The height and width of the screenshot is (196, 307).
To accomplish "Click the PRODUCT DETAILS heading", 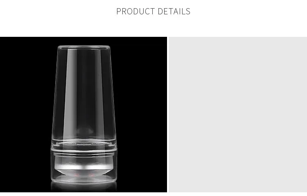I will 153,11.
